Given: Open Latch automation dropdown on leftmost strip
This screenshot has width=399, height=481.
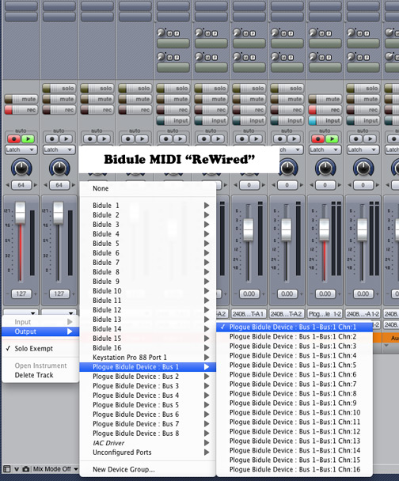Looking at the screenshot, I should (x=21, y=150).
